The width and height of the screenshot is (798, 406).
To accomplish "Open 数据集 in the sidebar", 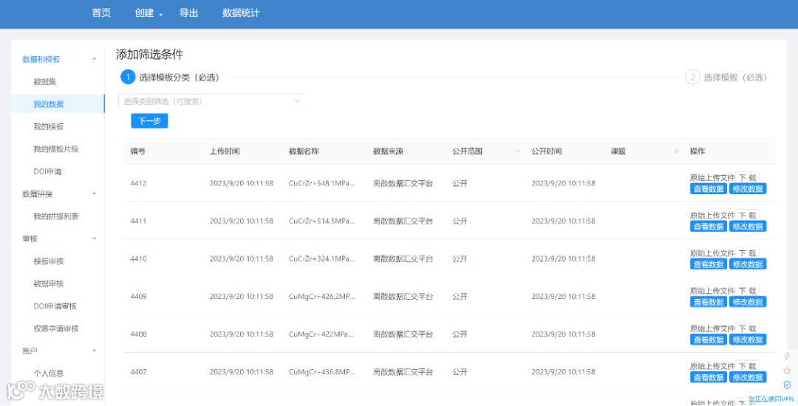I will point(45,82).
